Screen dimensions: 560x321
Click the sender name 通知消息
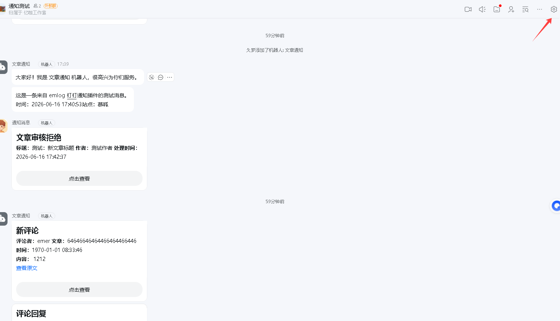pos(21,123)
